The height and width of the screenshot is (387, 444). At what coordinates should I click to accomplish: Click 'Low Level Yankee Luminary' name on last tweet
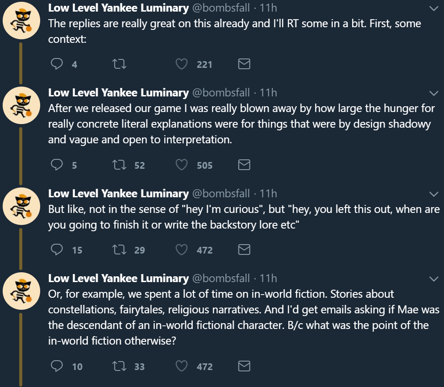(x=118, y=278)
